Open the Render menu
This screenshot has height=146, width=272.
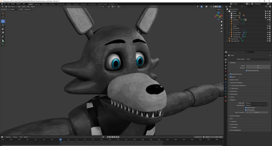13,4
